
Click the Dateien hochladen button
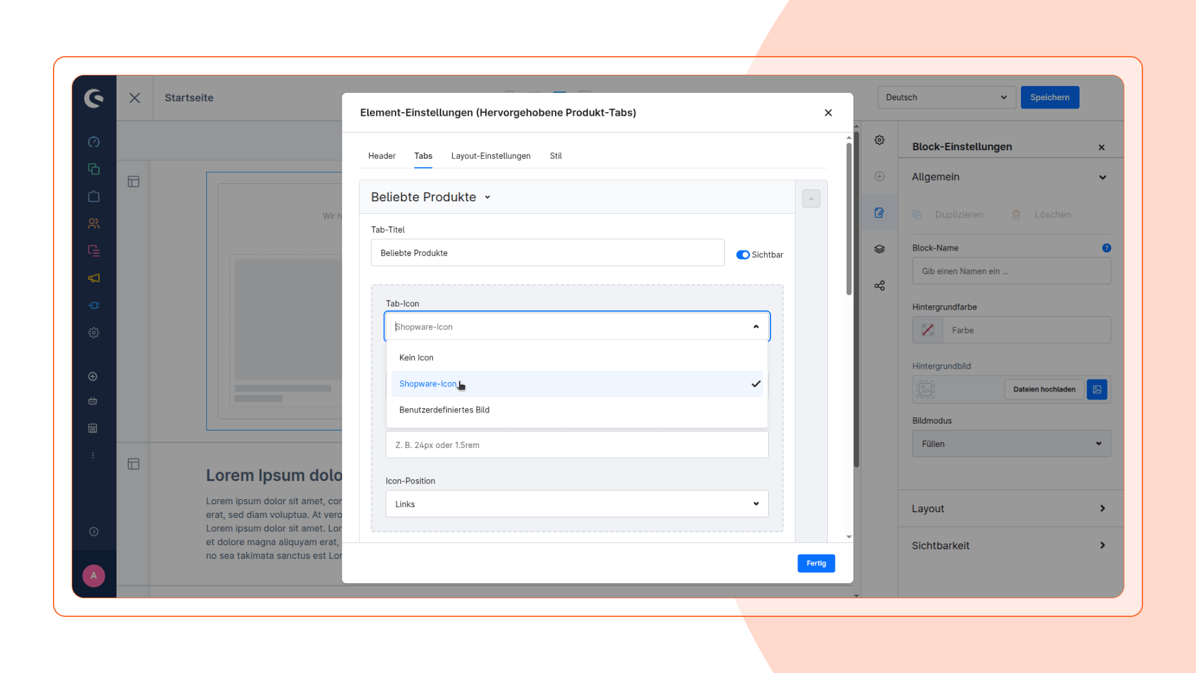click(x=1044, y=389)
